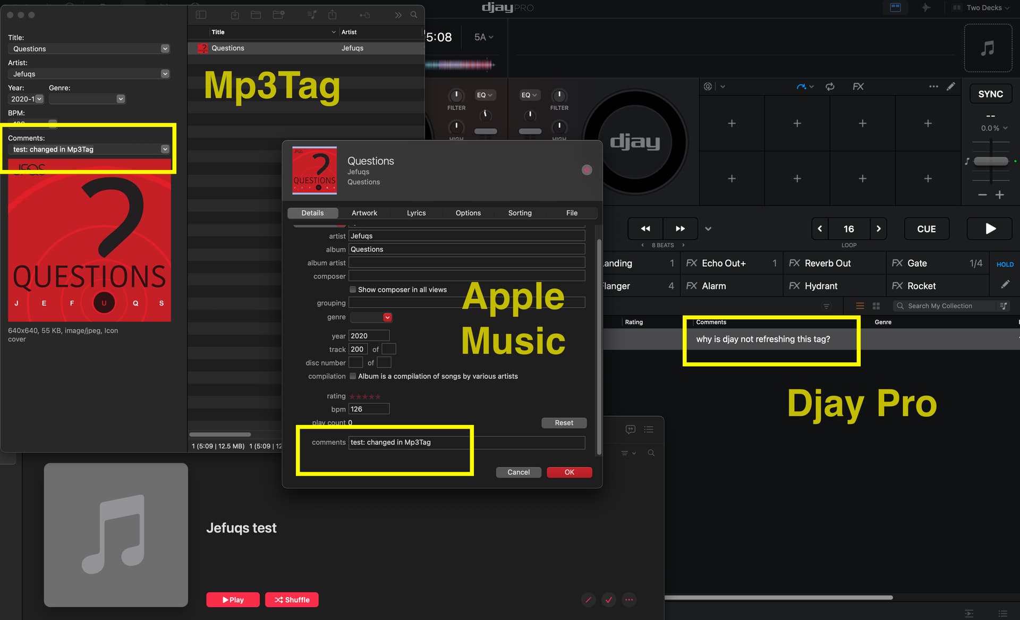Click the skip forward 8 beats icon

[680, 228]
